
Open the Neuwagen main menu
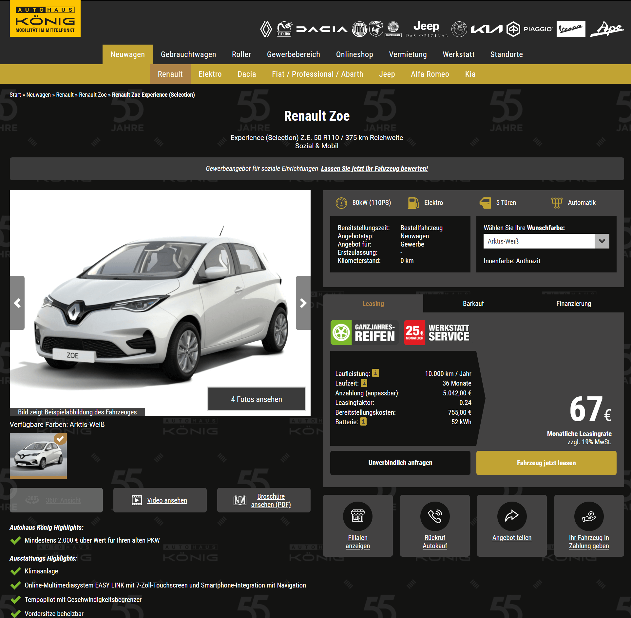point(128,54)
